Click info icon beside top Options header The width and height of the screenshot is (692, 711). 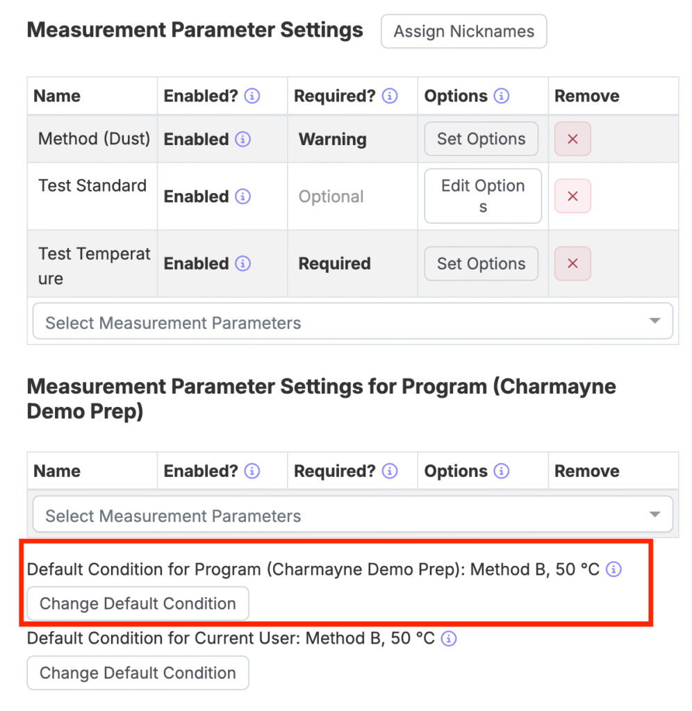(501, 96)
